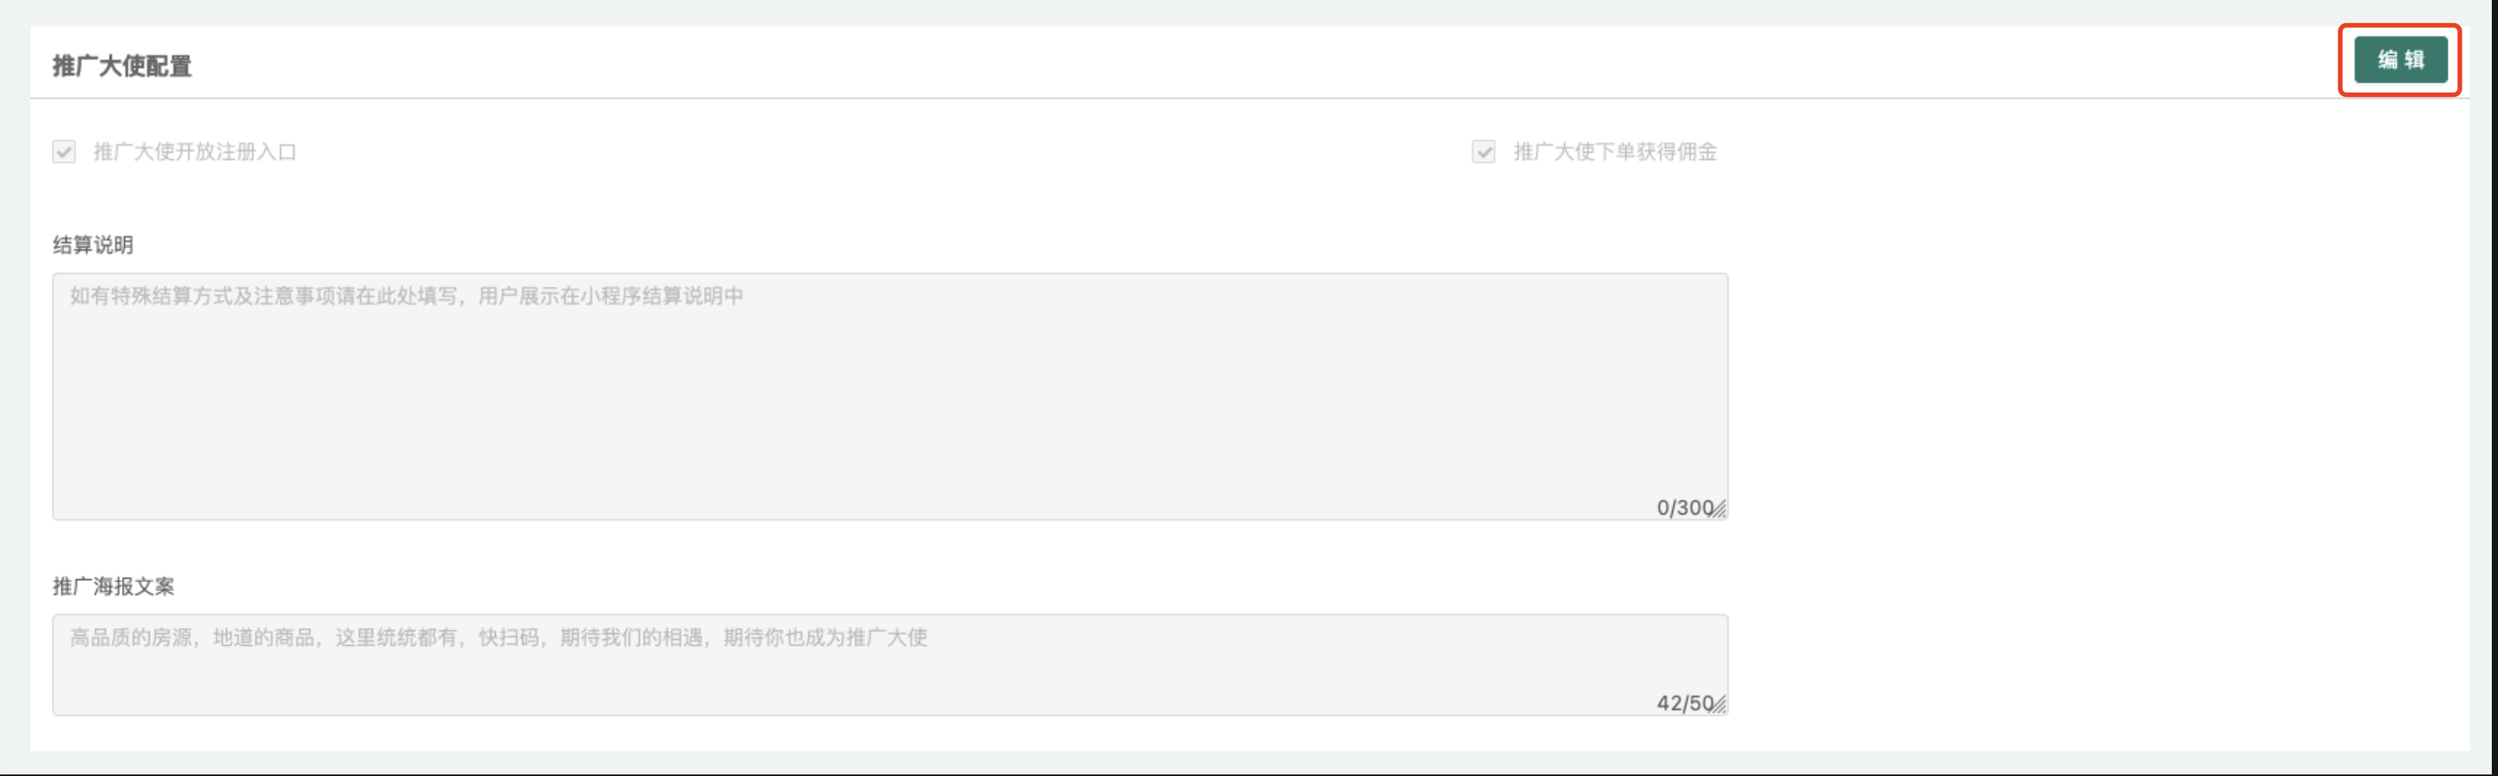Click the phrase 期待你也成为推广大使
This screenshot has height=776, width=2498.
(x=825, y=637)
